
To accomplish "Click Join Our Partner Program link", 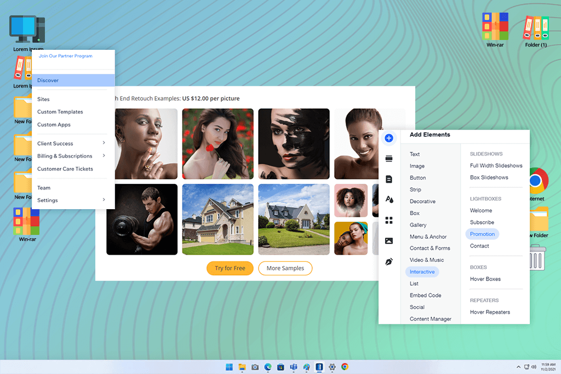I will [66, 56].
